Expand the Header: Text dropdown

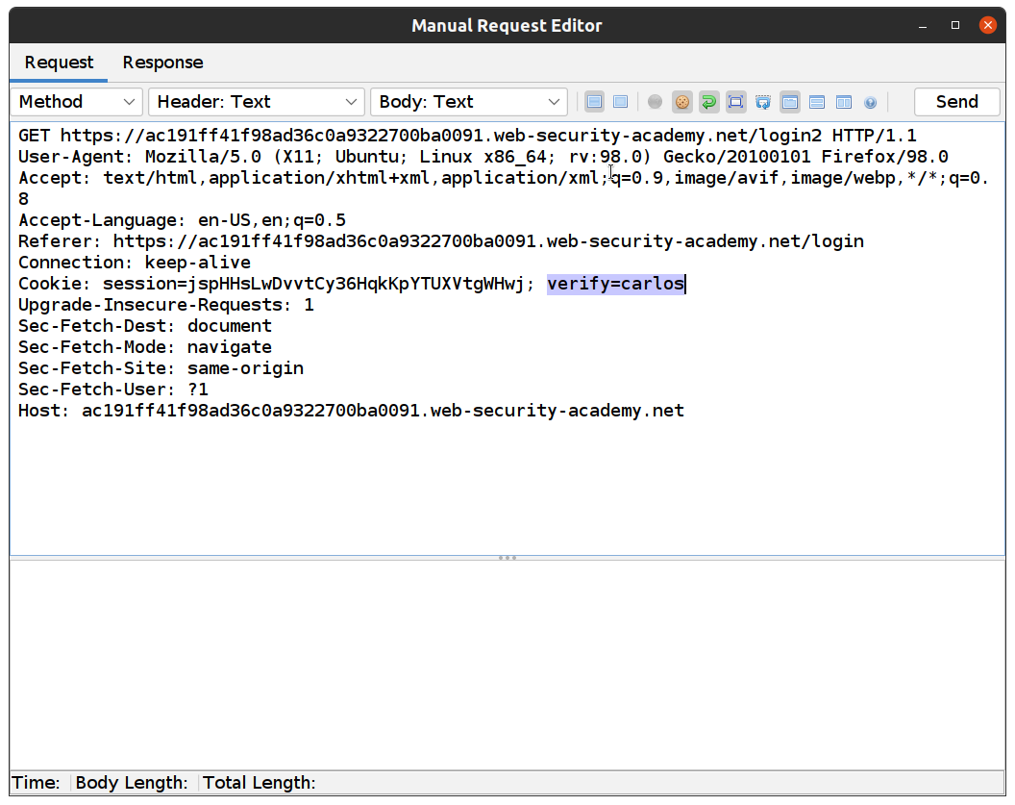pos(256,102)
